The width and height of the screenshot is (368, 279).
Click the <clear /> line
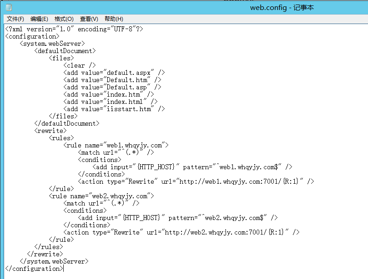pyautogui.click(x=80, y=65)
